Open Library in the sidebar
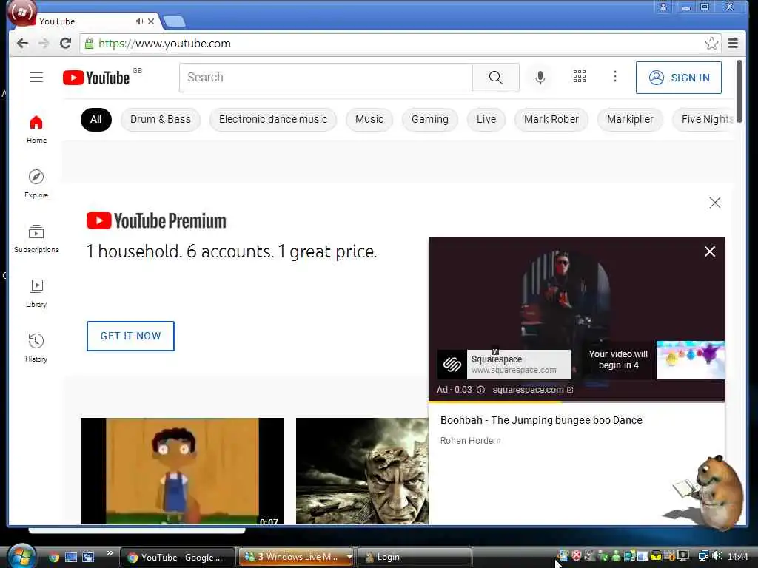Viewport: 758px width, 568px height. 36,293
